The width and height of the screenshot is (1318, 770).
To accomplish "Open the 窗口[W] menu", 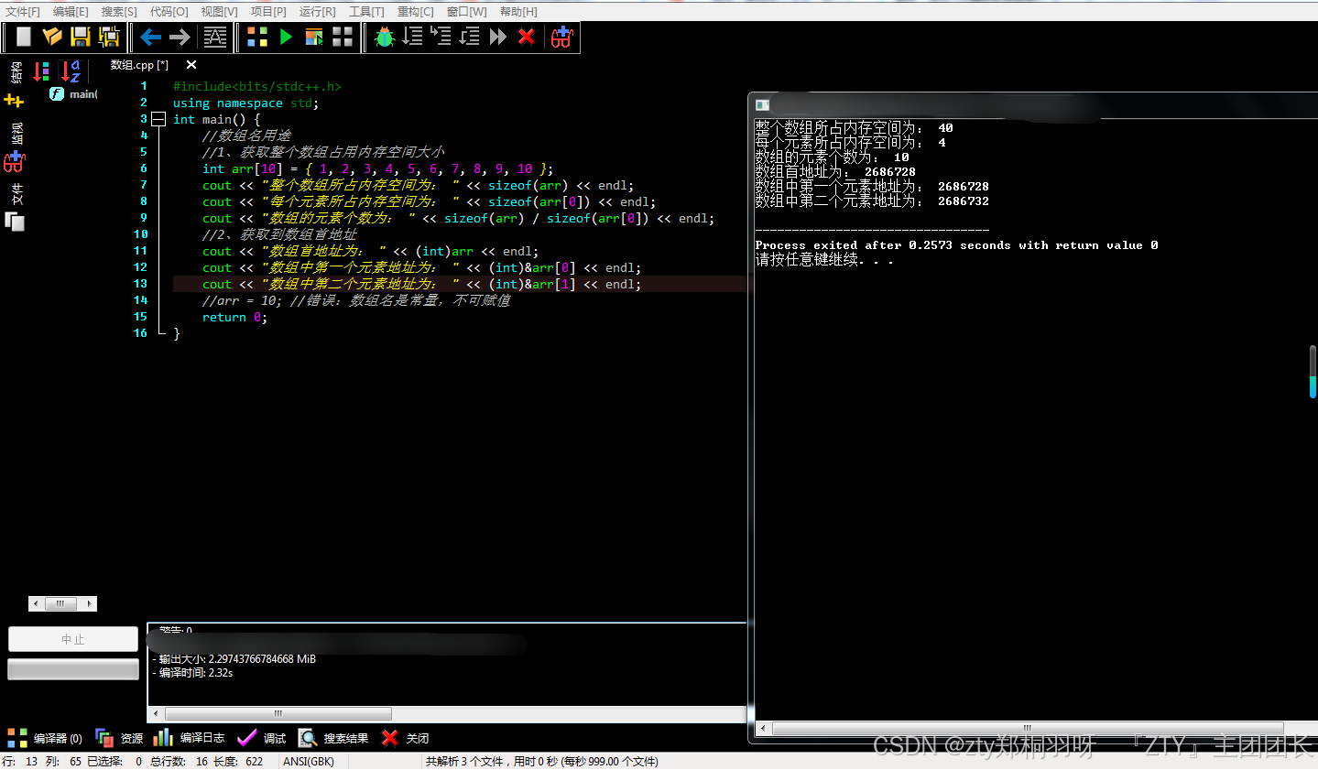I will (x=466, y=11).
